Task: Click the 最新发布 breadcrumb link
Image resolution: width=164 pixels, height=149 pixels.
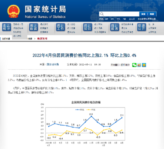Action: 42,39
